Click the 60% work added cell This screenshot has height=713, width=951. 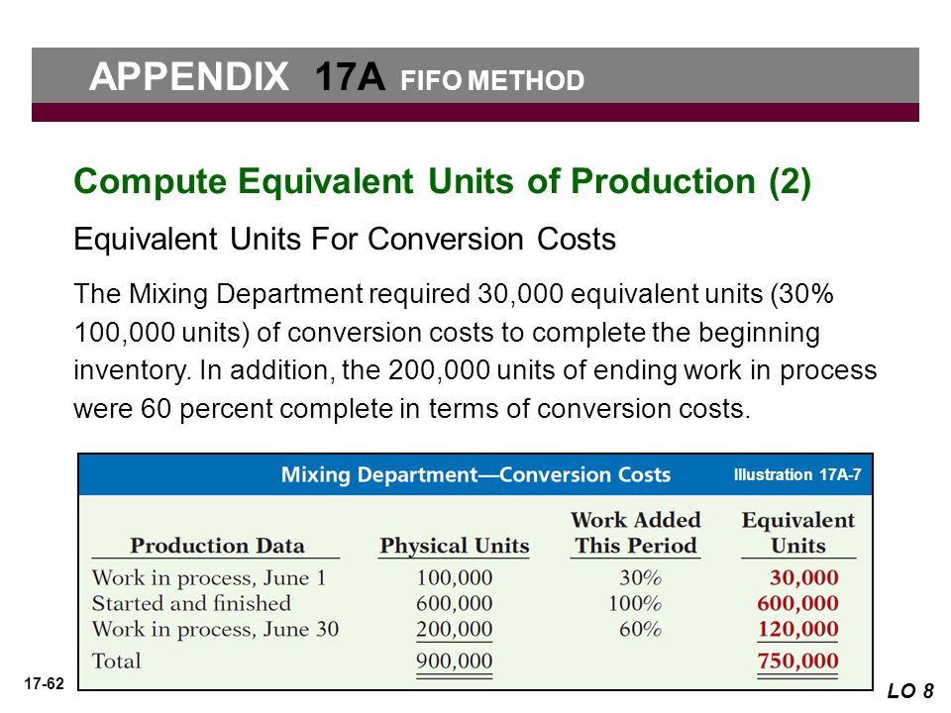640,630
